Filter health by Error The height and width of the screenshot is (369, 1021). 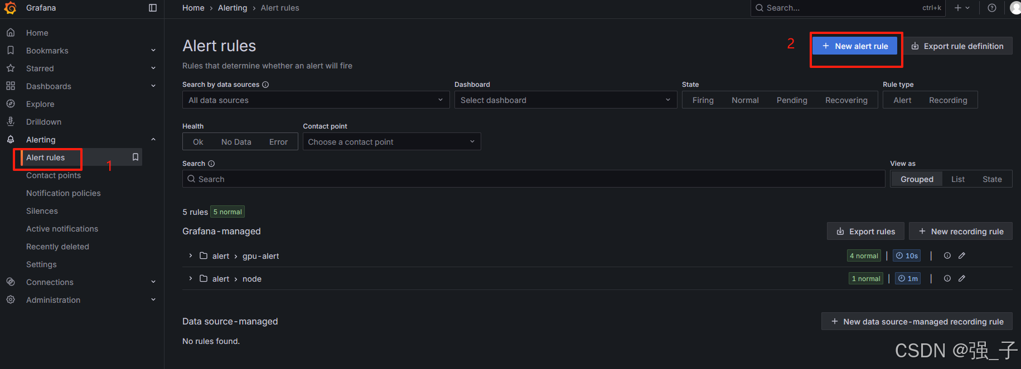(278, 142)
